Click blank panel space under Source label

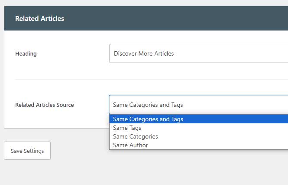pyautogui.click(x=55, y=119)
